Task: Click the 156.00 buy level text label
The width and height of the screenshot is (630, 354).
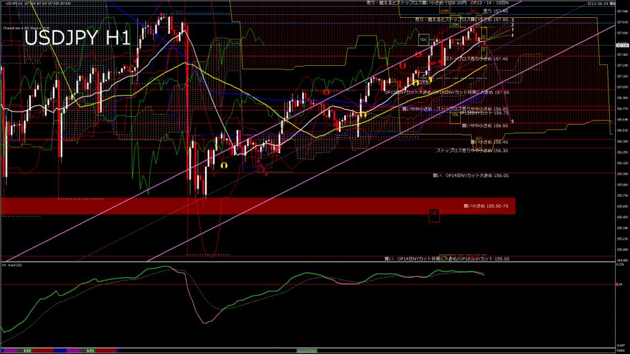Action: [471, 175]
